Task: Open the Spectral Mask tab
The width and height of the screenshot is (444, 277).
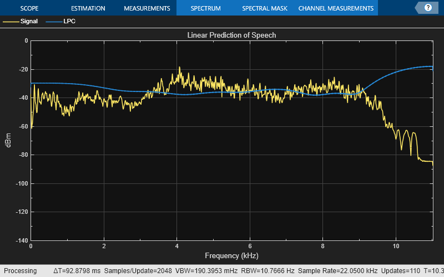Action: pos(265,8)
